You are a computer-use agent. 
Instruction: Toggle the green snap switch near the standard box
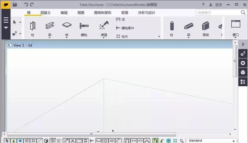click(155, 141)
